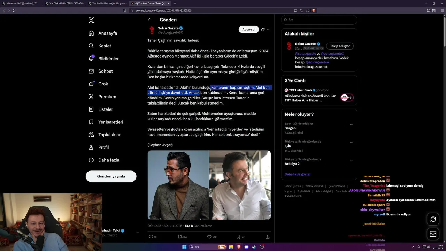The image size is (446, 251).
Task: Expand Daha fazla in footer links
Action: (343, 191)
